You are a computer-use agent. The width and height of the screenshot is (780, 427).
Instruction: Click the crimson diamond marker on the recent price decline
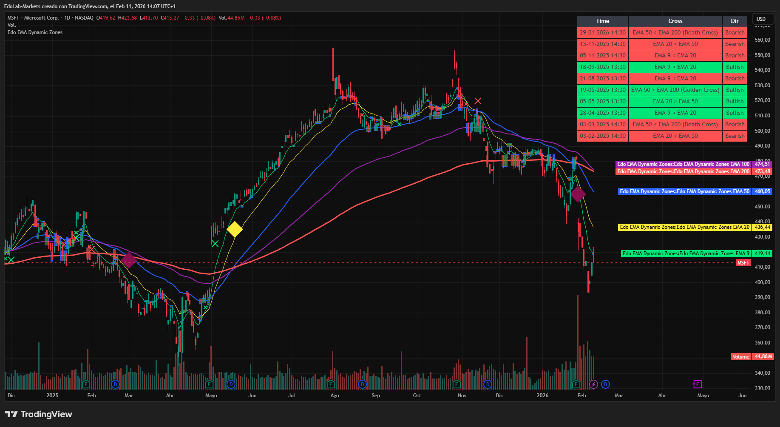[x=578, y=194]
